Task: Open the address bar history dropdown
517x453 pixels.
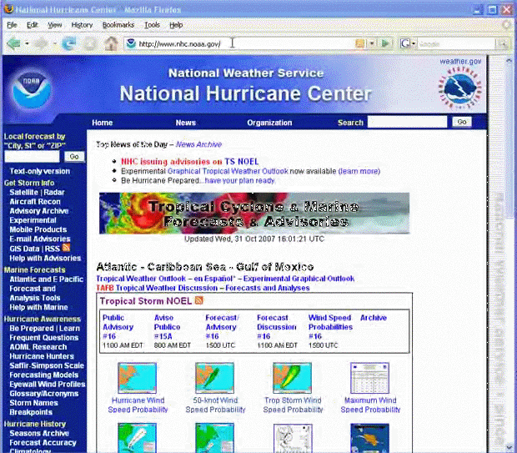Action: [x=372, y=43]
